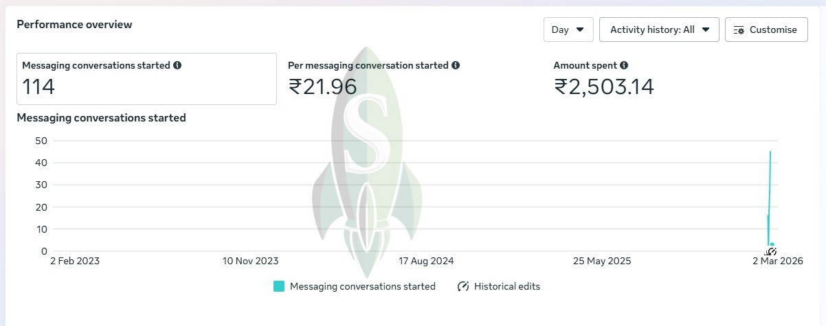Click the Historical edits legend text
This screenshot has width=826, height=326.
click(x=507, y=286)
